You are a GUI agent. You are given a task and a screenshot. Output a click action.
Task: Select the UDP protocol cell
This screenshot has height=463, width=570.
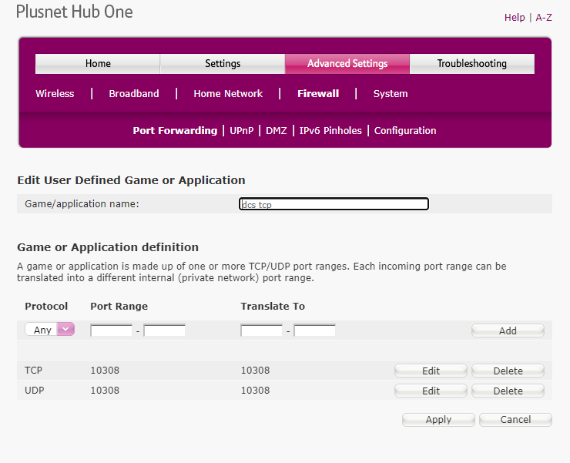click(35, 391)
